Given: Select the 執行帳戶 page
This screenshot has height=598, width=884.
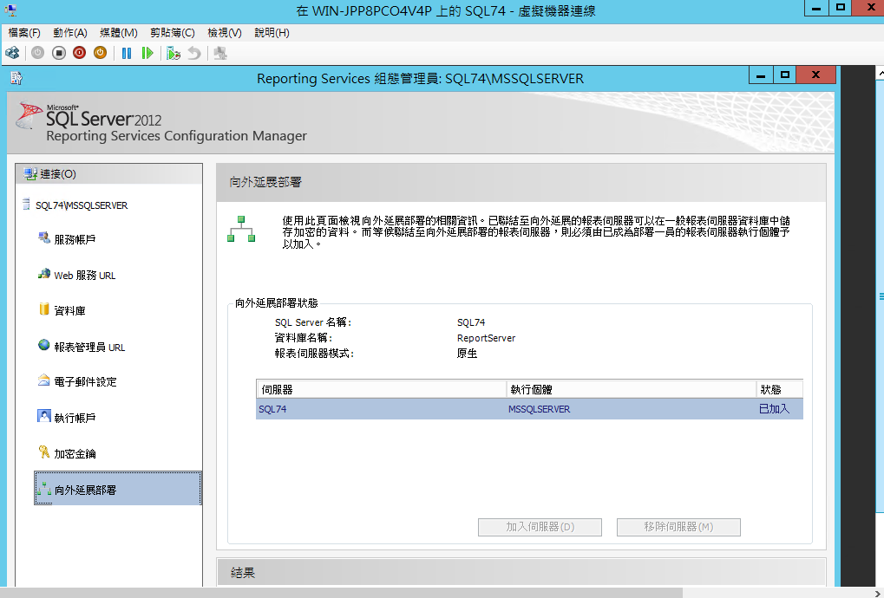Looking at the screenshot, I should tap(67, 417).
